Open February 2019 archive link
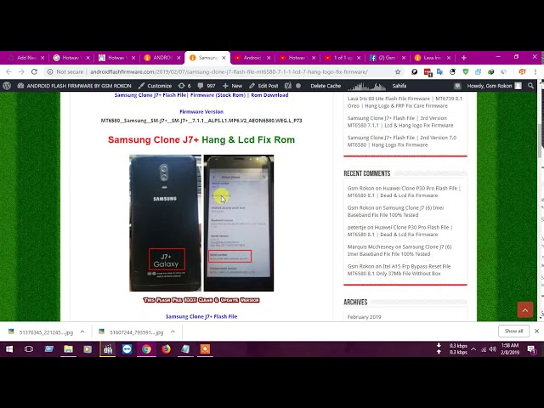 (364, 317)
